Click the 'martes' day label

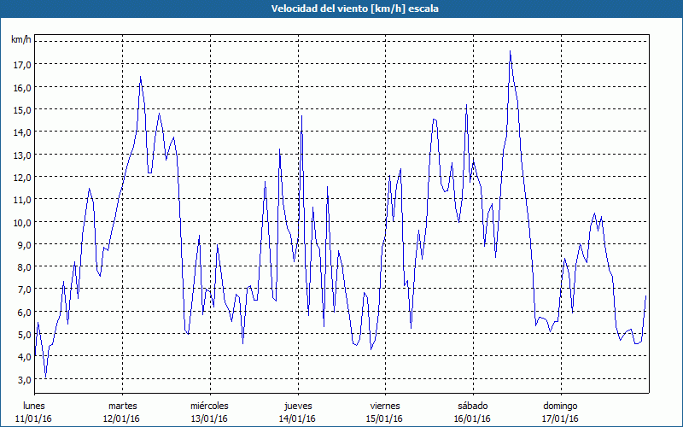point(123,405)
